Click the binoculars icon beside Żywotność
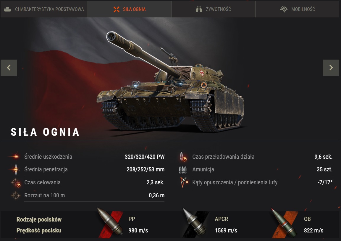Screen dimensions: 341x241 tap(199, 9)
